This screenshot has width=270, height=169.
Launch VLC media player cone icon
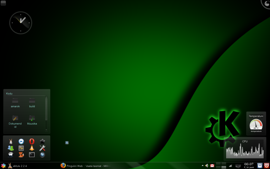[32, 148]
